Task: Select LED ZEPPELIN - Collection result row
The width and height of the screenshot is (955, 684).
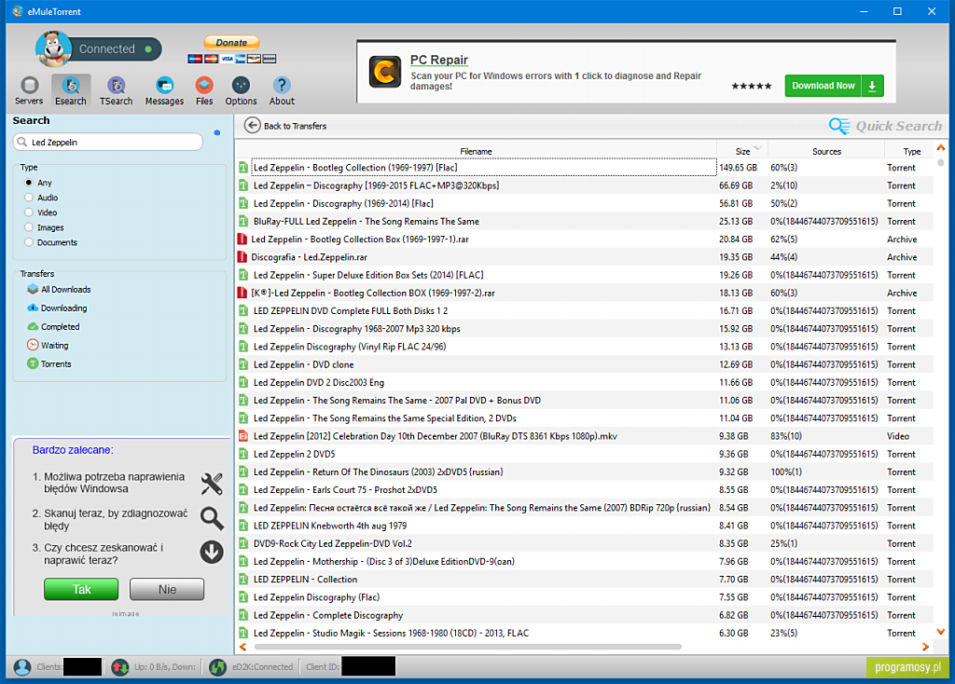Action: 585,580
